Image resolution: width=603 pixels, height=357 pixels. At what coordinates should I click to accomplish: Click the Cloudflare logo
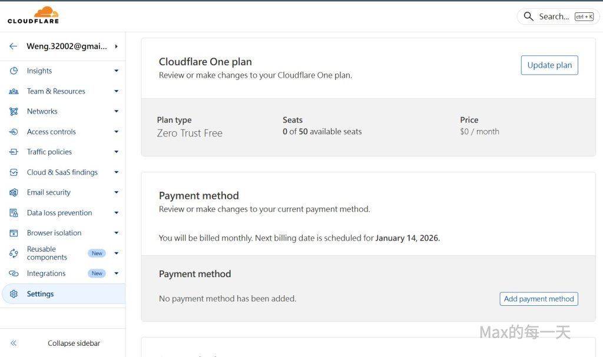(x=33, y=15)
